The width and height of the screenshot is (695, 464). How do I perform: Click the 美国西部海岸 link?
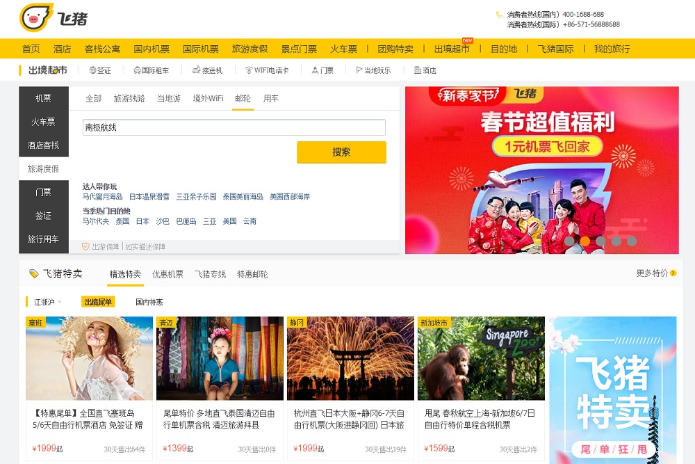click(290, 196)
